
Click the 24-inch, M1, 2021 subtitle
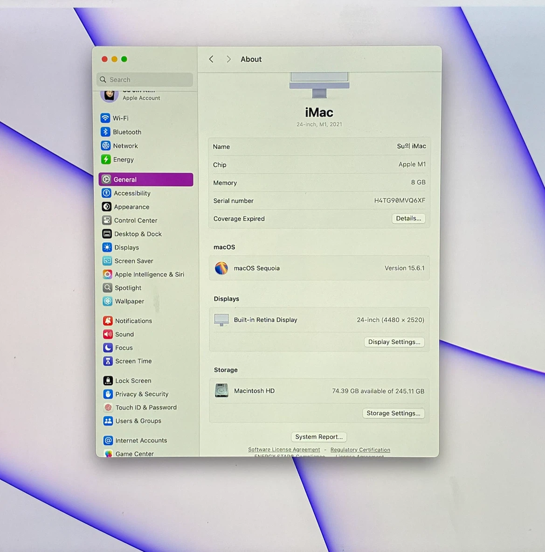[x=319, y=124]
